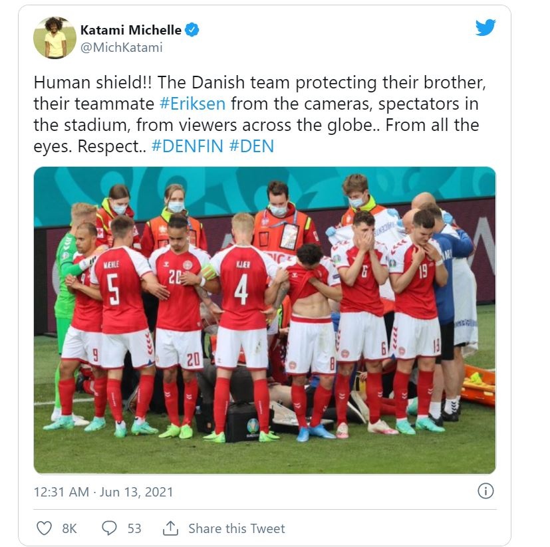This screenshot has height=547, width=550.
Task: Click the 53 replies count
Action: [134, 528]
